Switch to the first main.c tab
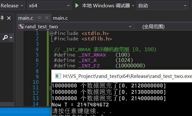The image size is (192, 116). pos(26,18)
